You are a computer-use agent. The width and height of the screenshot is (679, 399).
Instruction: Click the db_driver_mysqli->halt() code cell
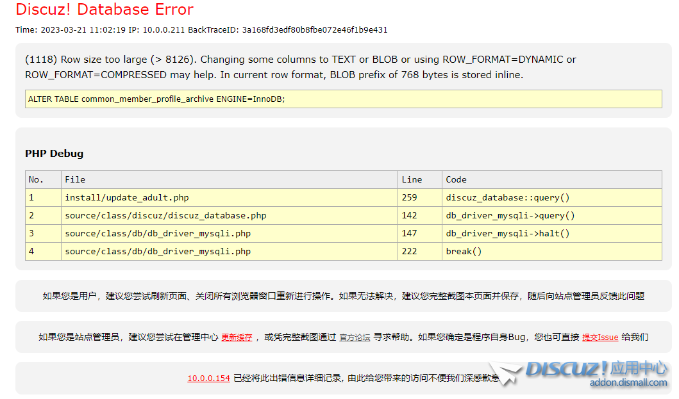pyautogui.click(x=507, y=234)
